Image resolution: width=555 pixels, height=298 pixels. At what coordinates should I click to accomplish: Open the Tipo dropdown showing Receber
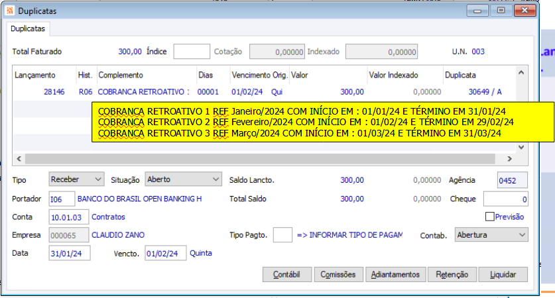[x=76, y=179]
